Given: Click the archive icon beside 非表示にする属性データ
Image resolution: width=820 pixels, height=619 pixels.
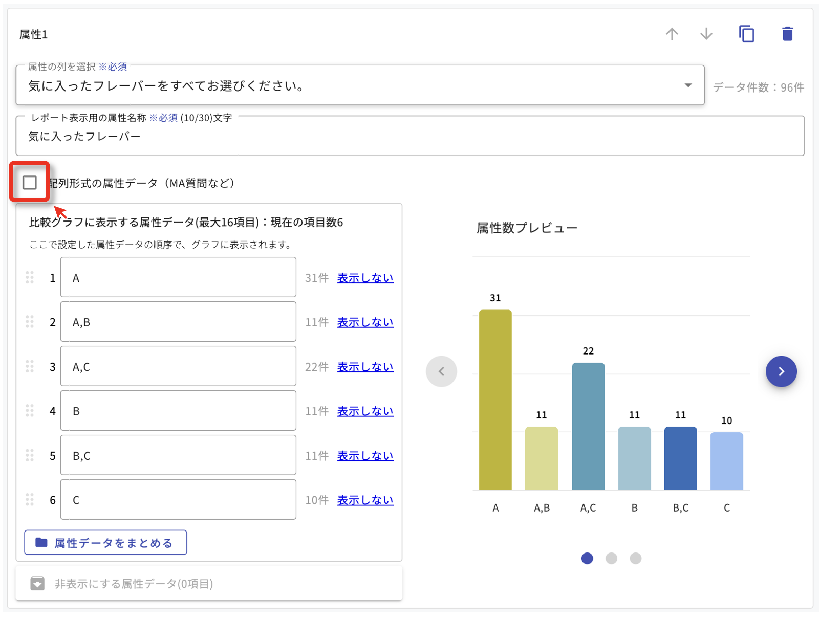Looking at the screenshot, I should 37,583.
